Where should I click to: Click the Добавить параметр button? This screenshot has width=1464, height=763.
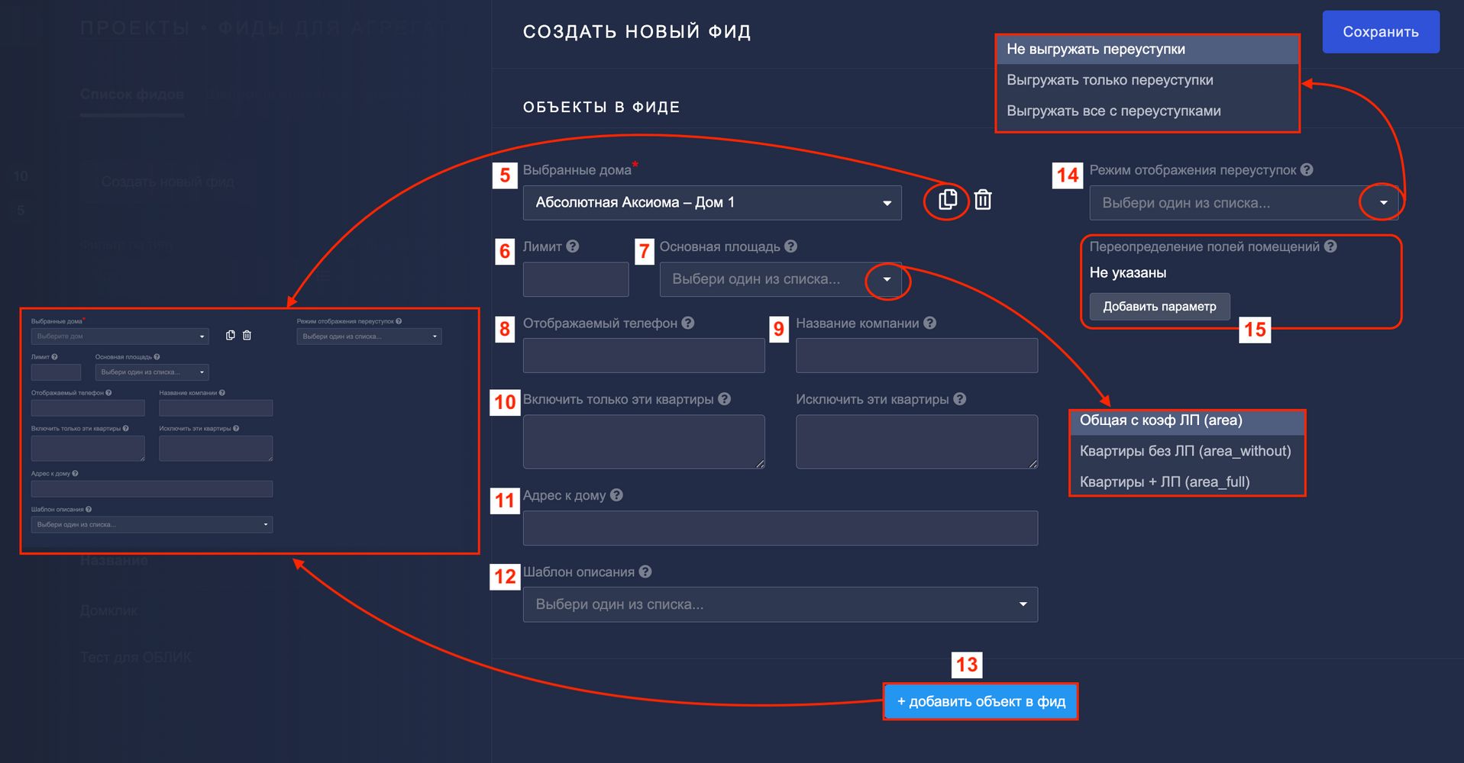[x=1159, y=307]
